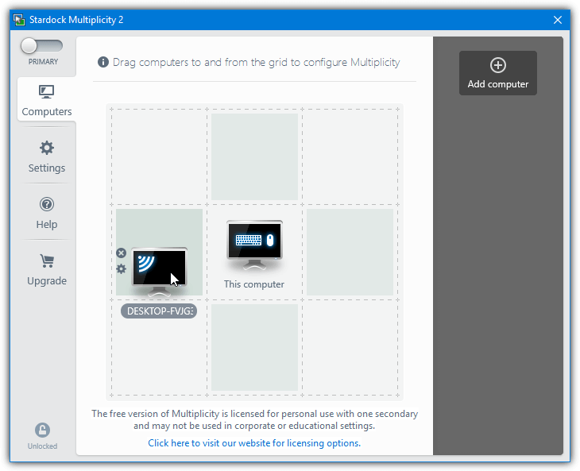Click the DESKTOP-FVJG name label
580x471 pixels.
click(159, 311)
